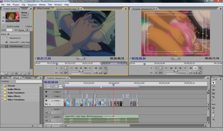Hide the Video 3 track
The width and height of the screenshot is (223, 131).
[x=46, y=92]
